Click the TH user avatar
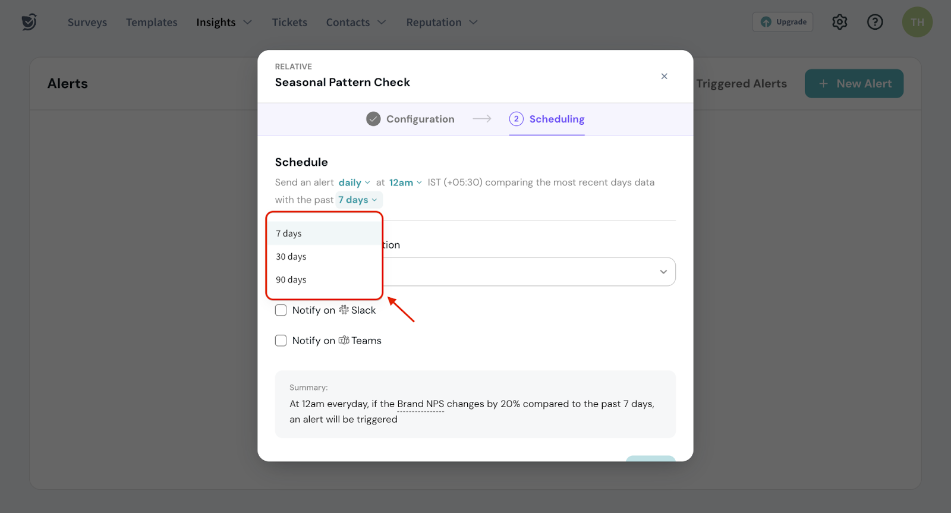951x513 pixels. [917, 22]
